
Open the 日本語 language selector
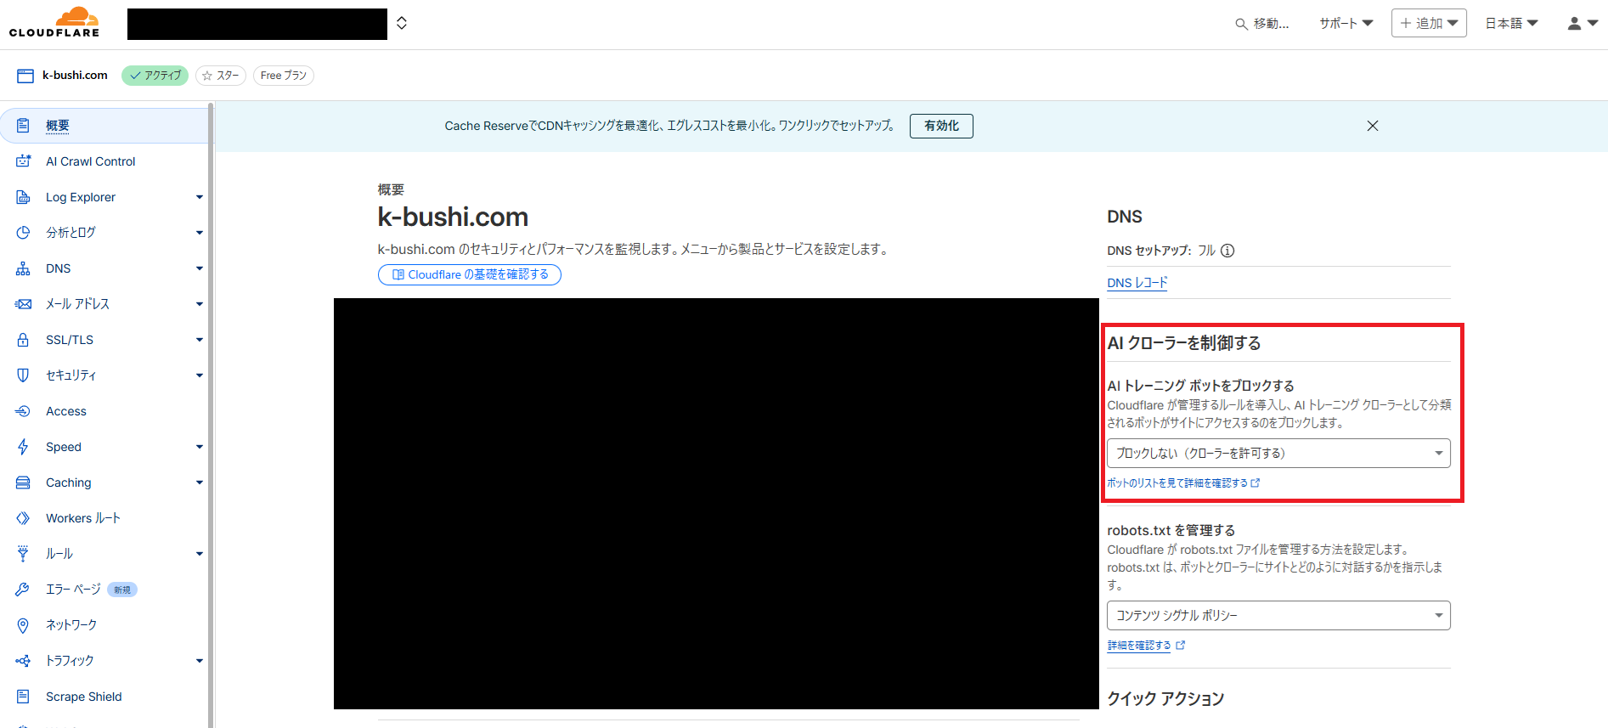(1511, 24)
